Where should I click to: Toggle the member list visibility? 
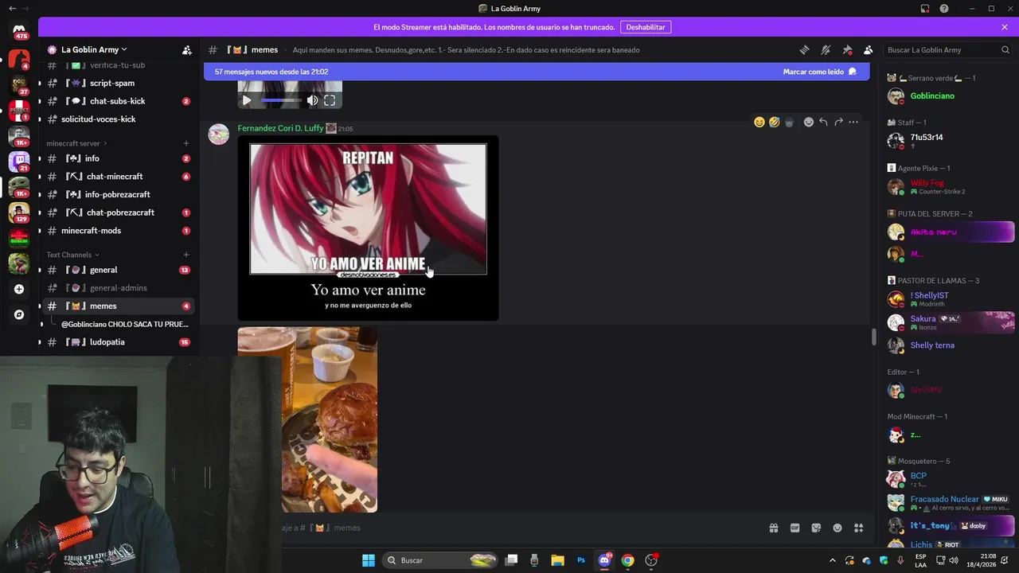tap(869, 50)
